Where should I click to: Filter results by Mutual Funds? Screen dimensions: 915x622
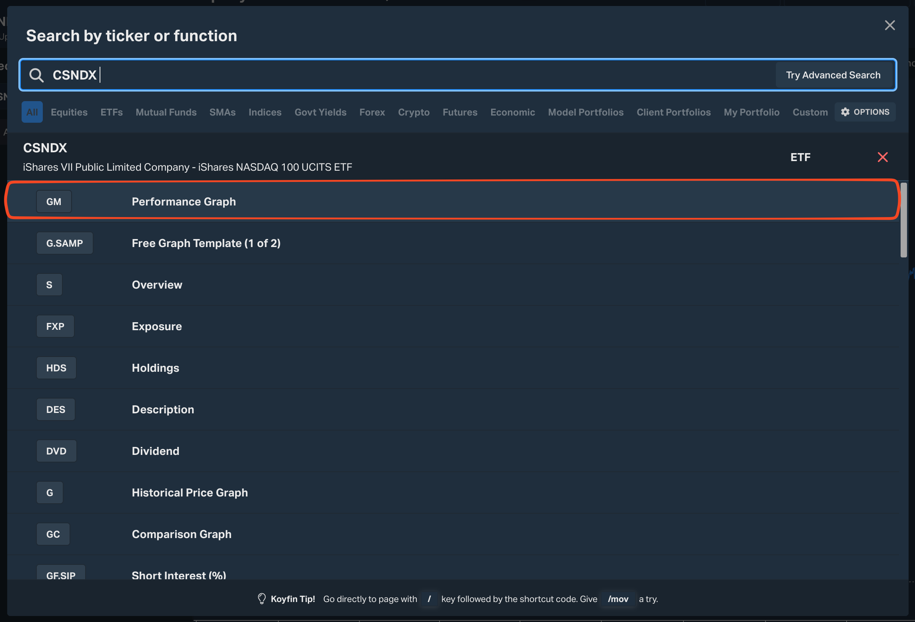pyautogui.click(x=166, y=112)
